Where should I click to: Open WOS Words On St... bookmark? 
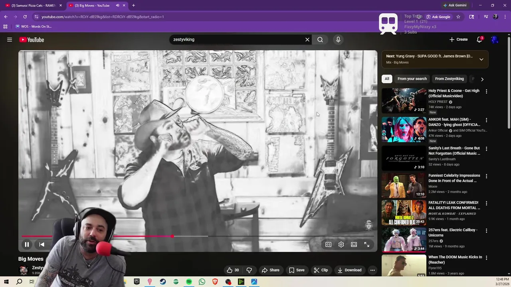[x=34, y=26]
